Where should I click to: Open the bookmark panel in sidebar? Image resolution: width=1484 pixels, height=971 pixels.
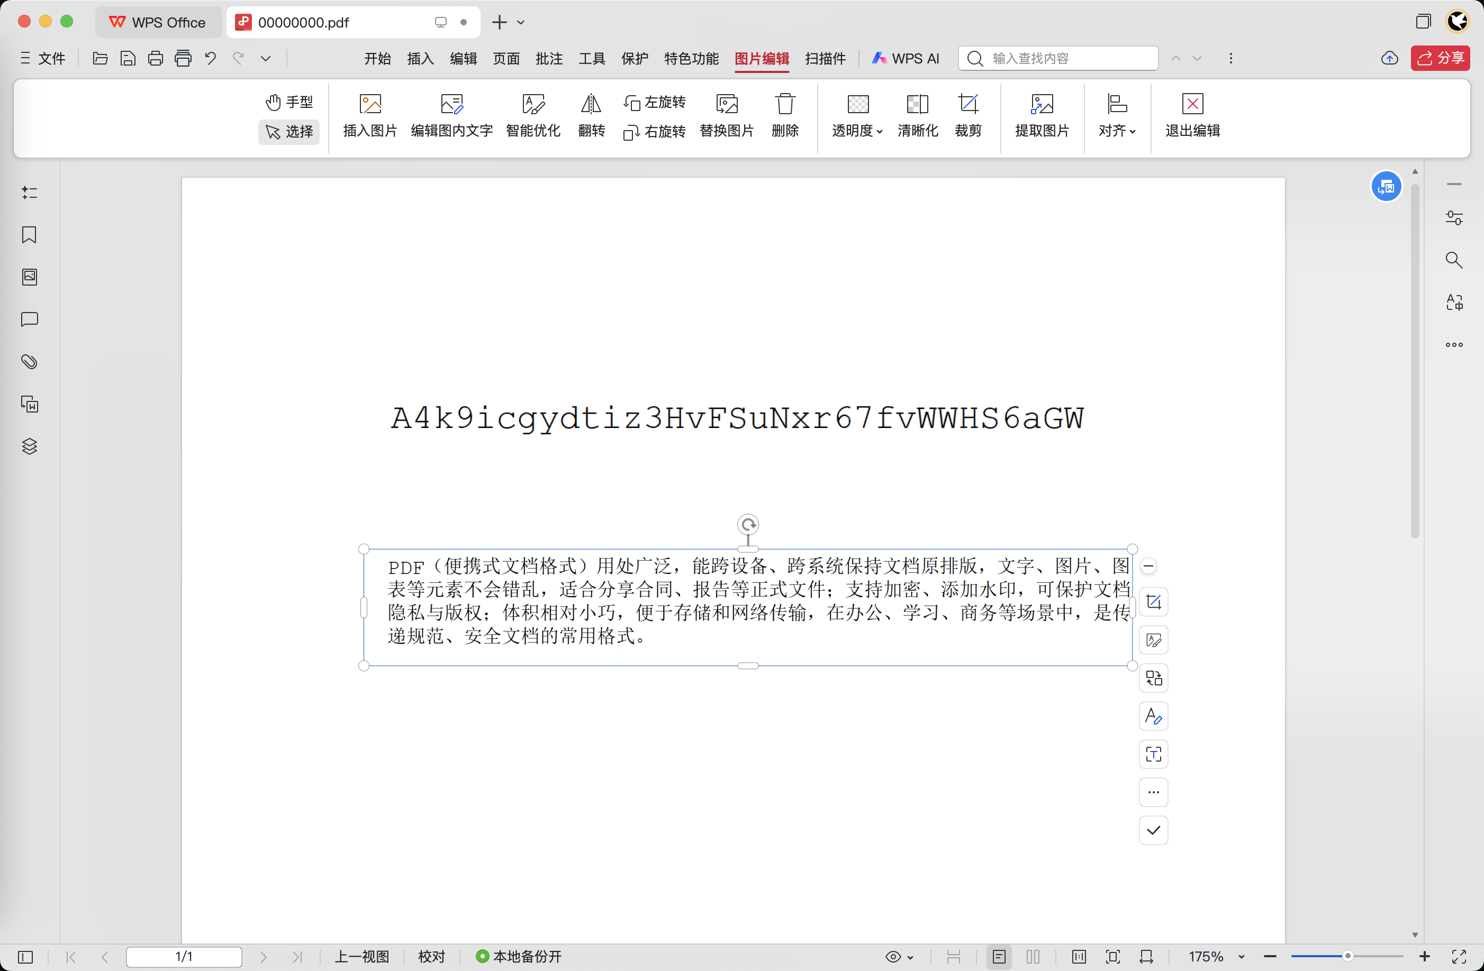(x=29, y=235)
